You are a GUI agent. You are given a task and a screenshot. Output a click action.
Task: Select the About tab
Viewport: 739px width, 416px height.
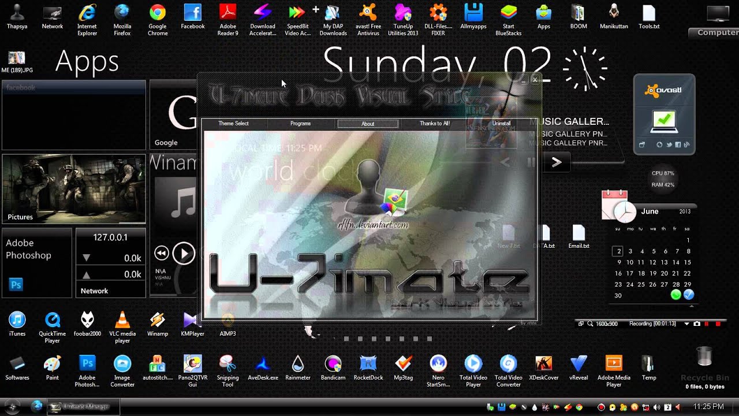coord(368,124)
